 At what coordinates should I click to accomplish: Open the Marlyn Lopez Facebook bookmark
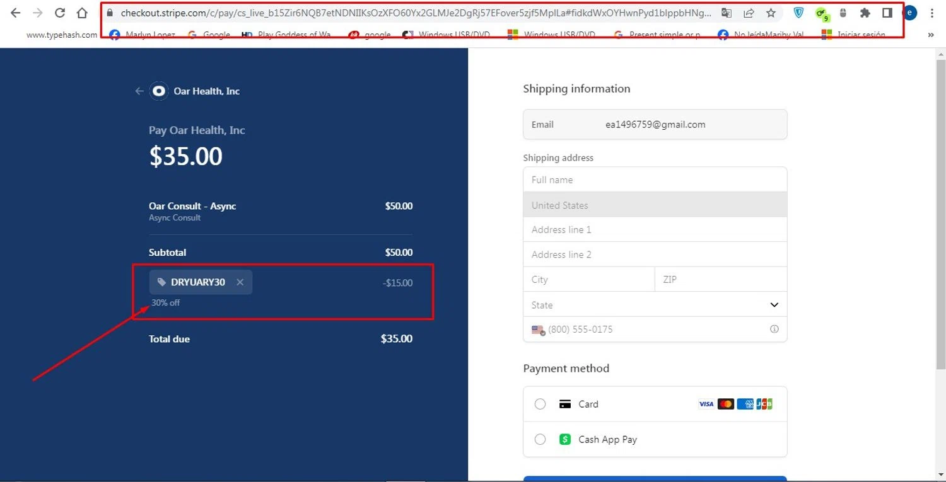(142, 35)
